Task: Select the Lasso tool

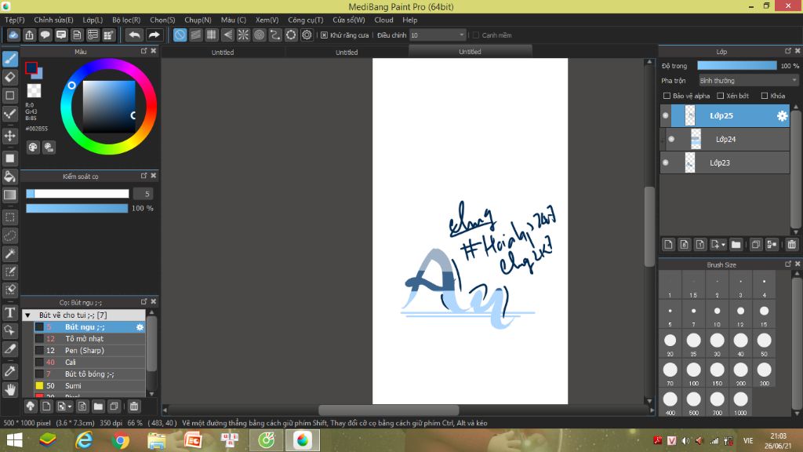Action: [10, 235]
